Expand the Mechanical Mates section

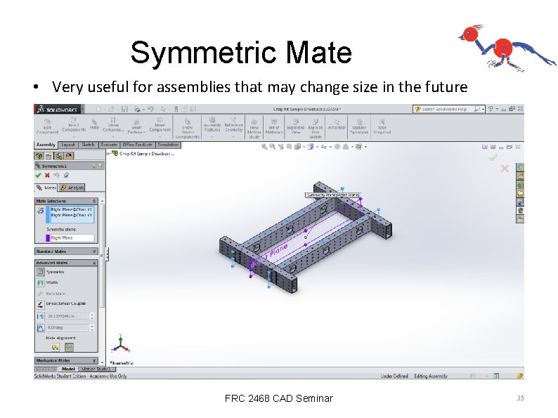click(x=94, y=360)
